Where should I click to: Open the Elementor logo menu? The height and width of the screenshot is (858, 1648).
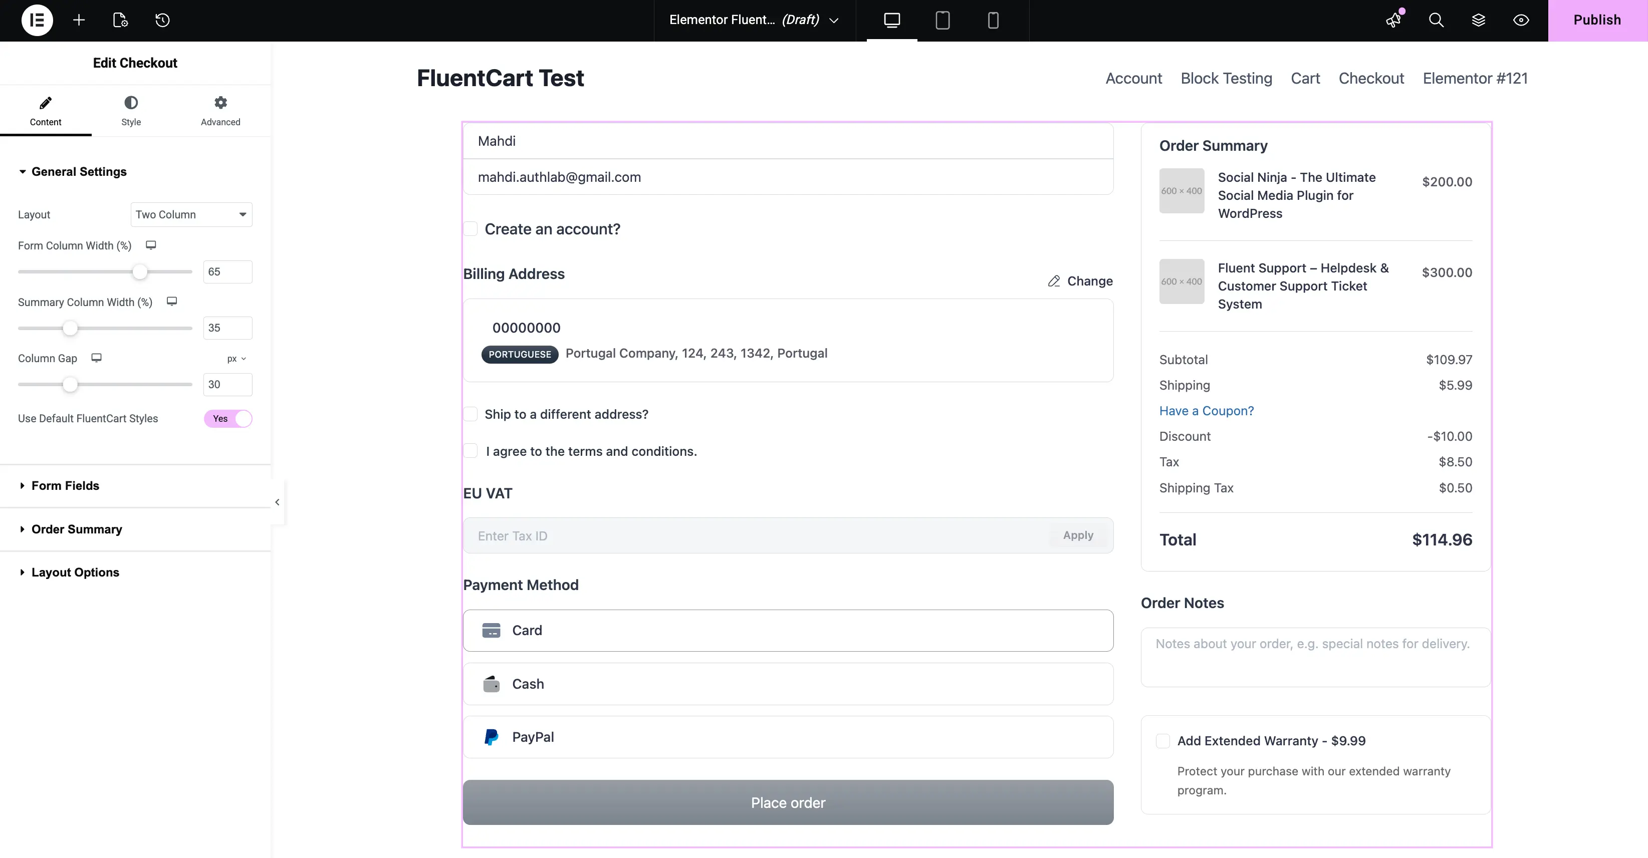(x=37, y=20)
